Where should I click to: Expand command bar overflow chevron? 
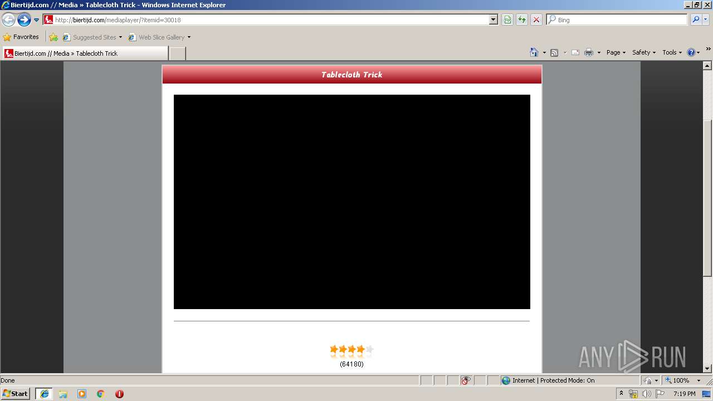coord(708,49)
